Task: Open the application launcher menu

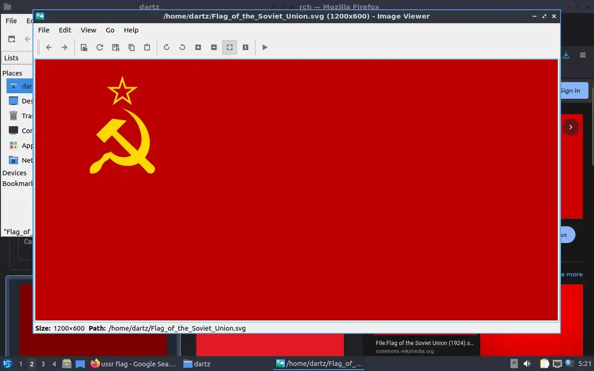Action: (x=7, y=364)
